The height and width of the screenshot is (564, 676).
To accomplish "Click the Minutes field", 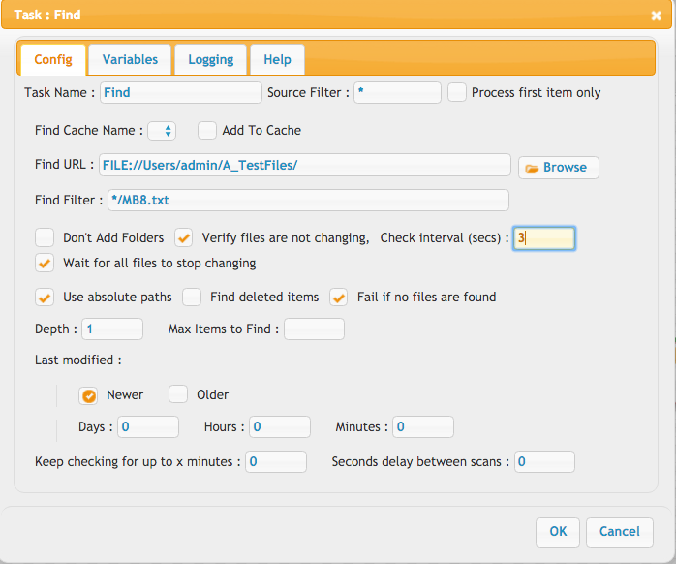I will tap(423, 426).
